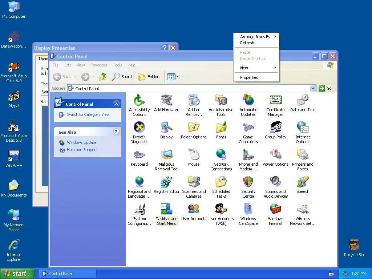
Task: Click the Start button
Action: coord(17,274)
